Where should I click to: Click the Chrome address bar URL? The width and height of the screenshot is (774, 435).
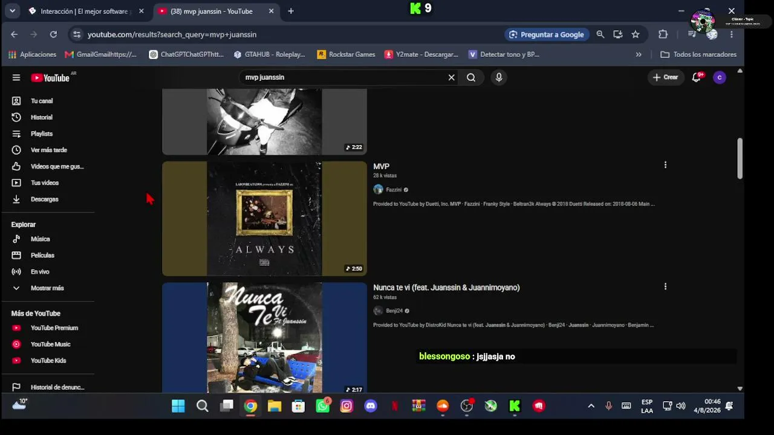(172, 34)
